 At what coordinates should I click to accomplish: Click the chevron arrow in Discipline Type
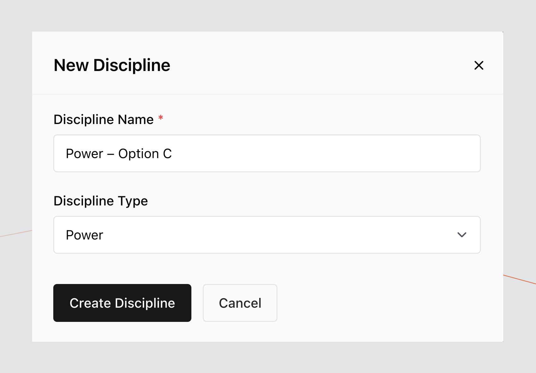tap(462, 235)
